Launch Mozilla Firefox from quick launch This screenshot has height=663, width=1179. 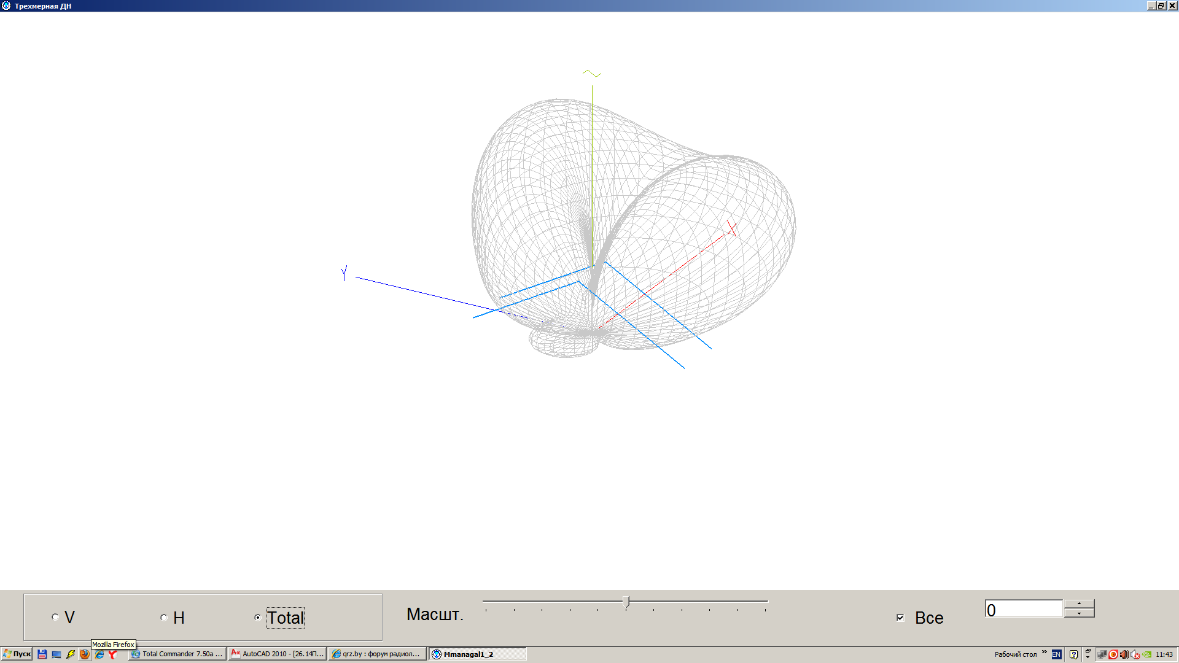85,654
